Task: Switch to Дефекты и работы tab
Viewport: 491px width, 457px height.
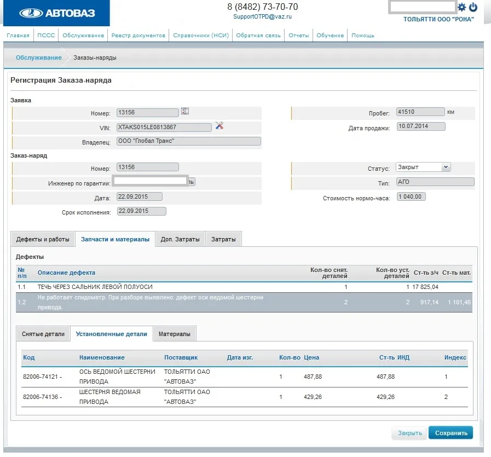Action: (43, 239)
